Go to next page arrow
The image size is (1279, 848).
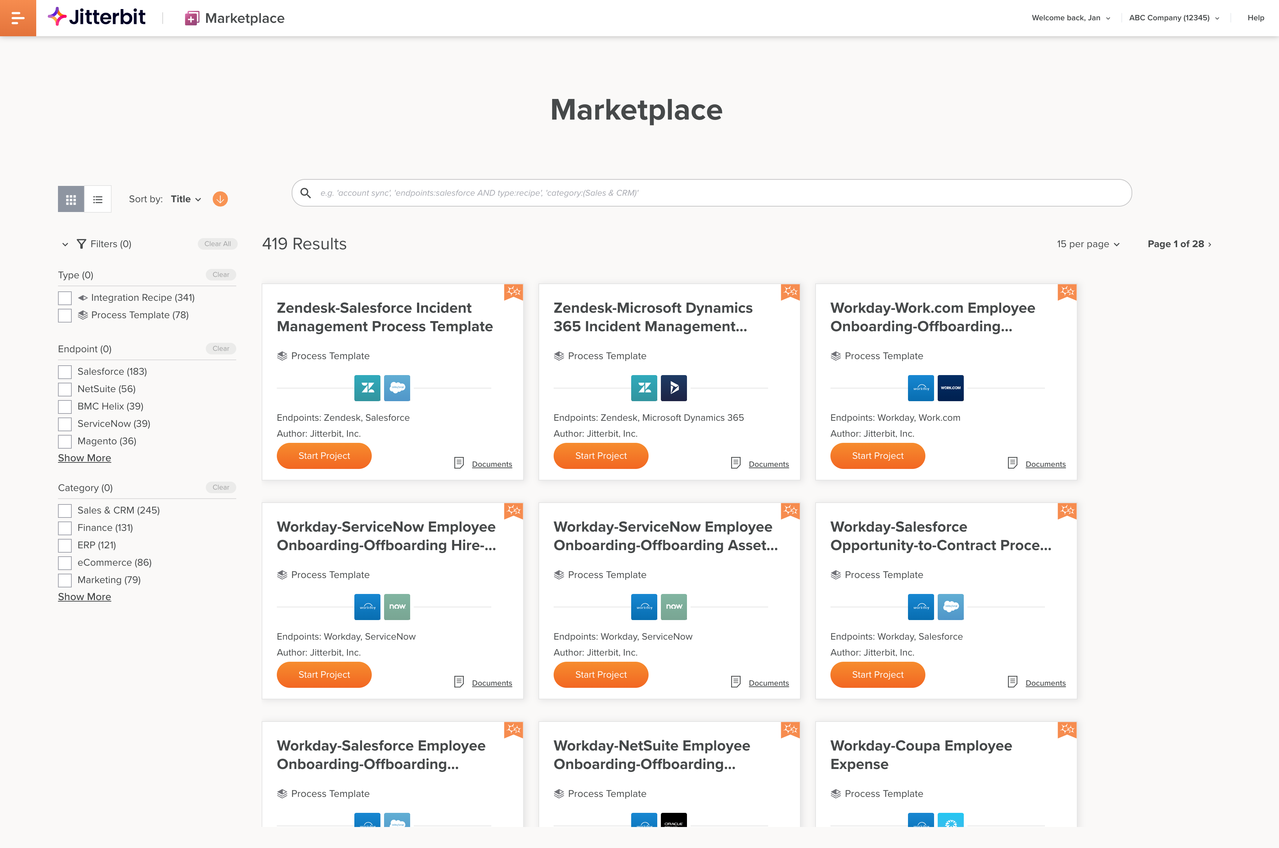(x=1209, y=245)
